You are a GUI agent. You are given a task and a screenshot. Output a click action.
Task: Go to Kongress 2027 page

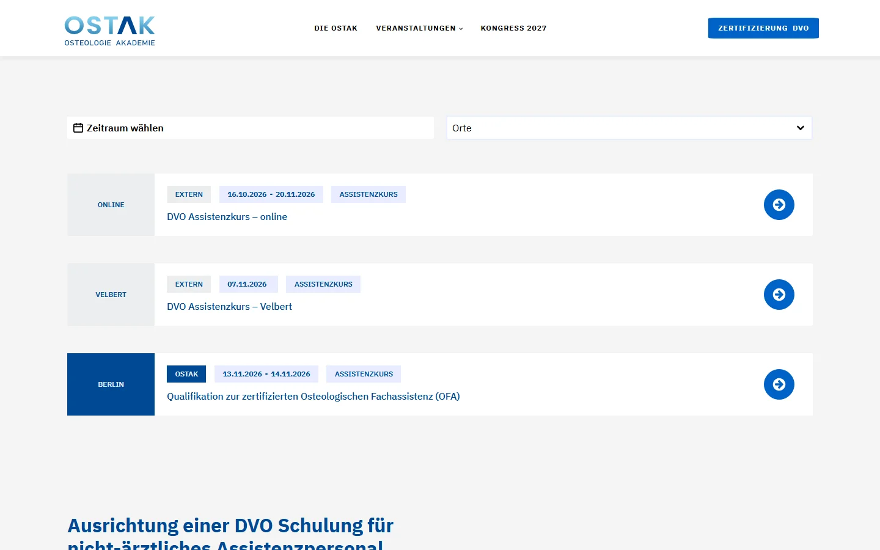pos(513,28)
